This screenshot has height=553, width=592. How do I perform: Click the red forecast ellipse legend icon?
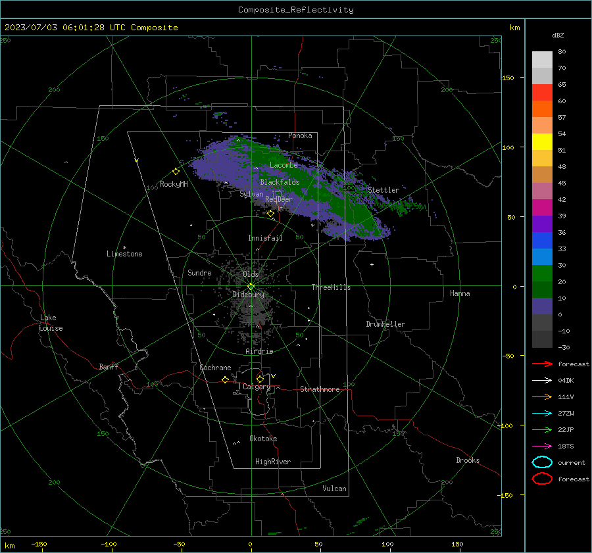[542, 479]
